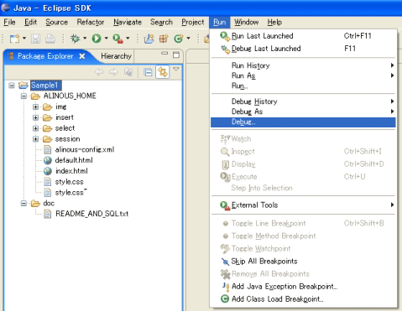
Task: Open the Window menu
Action: click(x=246, y=22)
